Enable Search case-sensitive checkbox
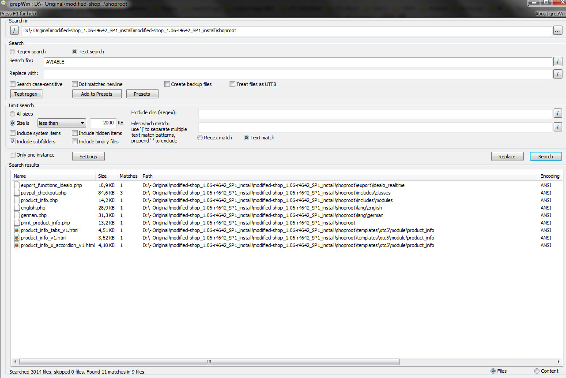Screen dimensions: 566x378 click(x=13, y=84)
